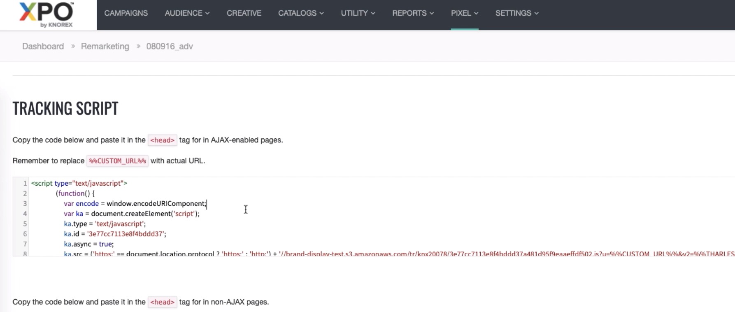Click the chevron arrow beside Settings

coord(536,14)
